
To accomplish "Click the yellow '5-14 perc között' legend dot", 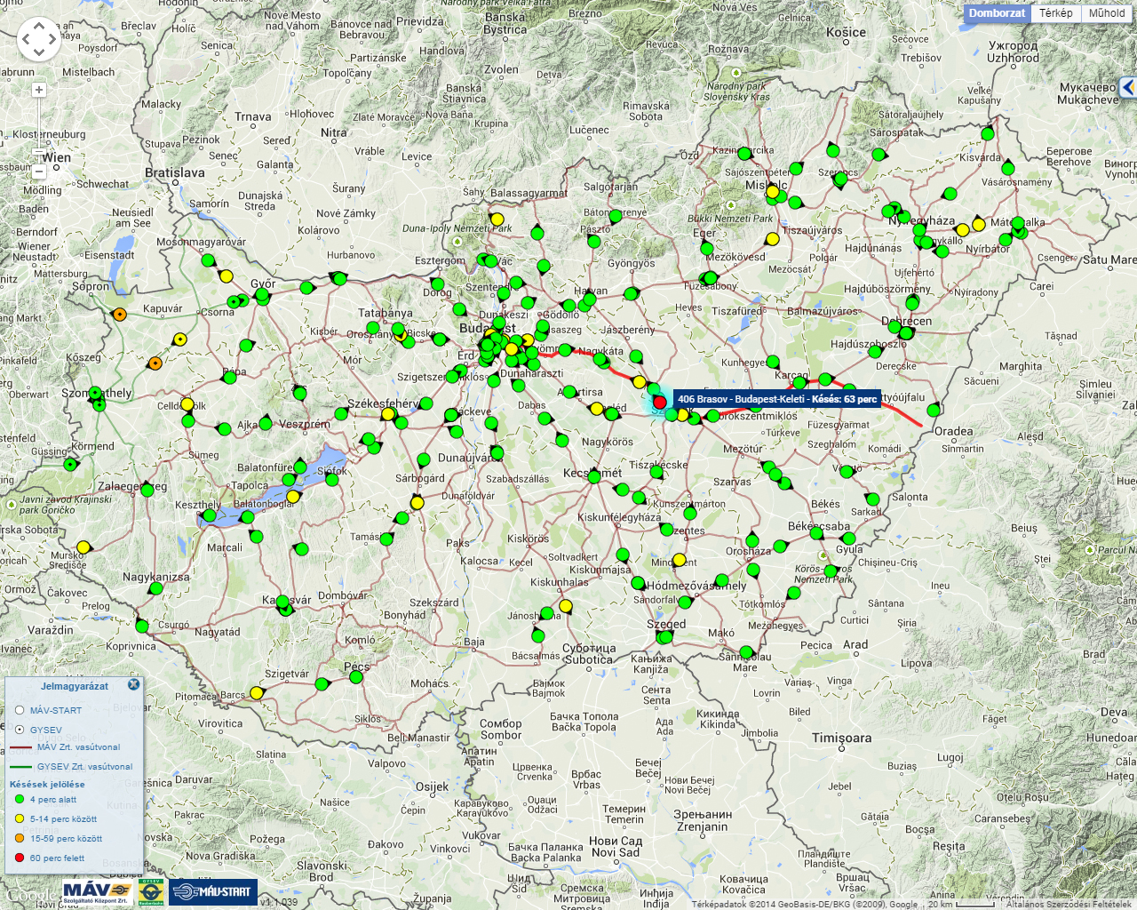I will 20,818.
